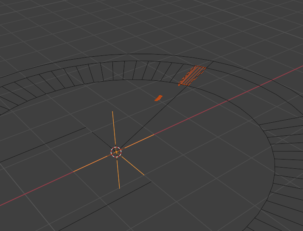Select the orange hatched face on the ring

(x=192, y=76)
